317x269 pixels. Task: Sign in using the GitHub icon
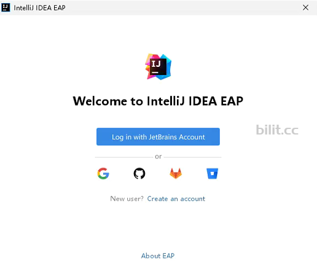139,173
